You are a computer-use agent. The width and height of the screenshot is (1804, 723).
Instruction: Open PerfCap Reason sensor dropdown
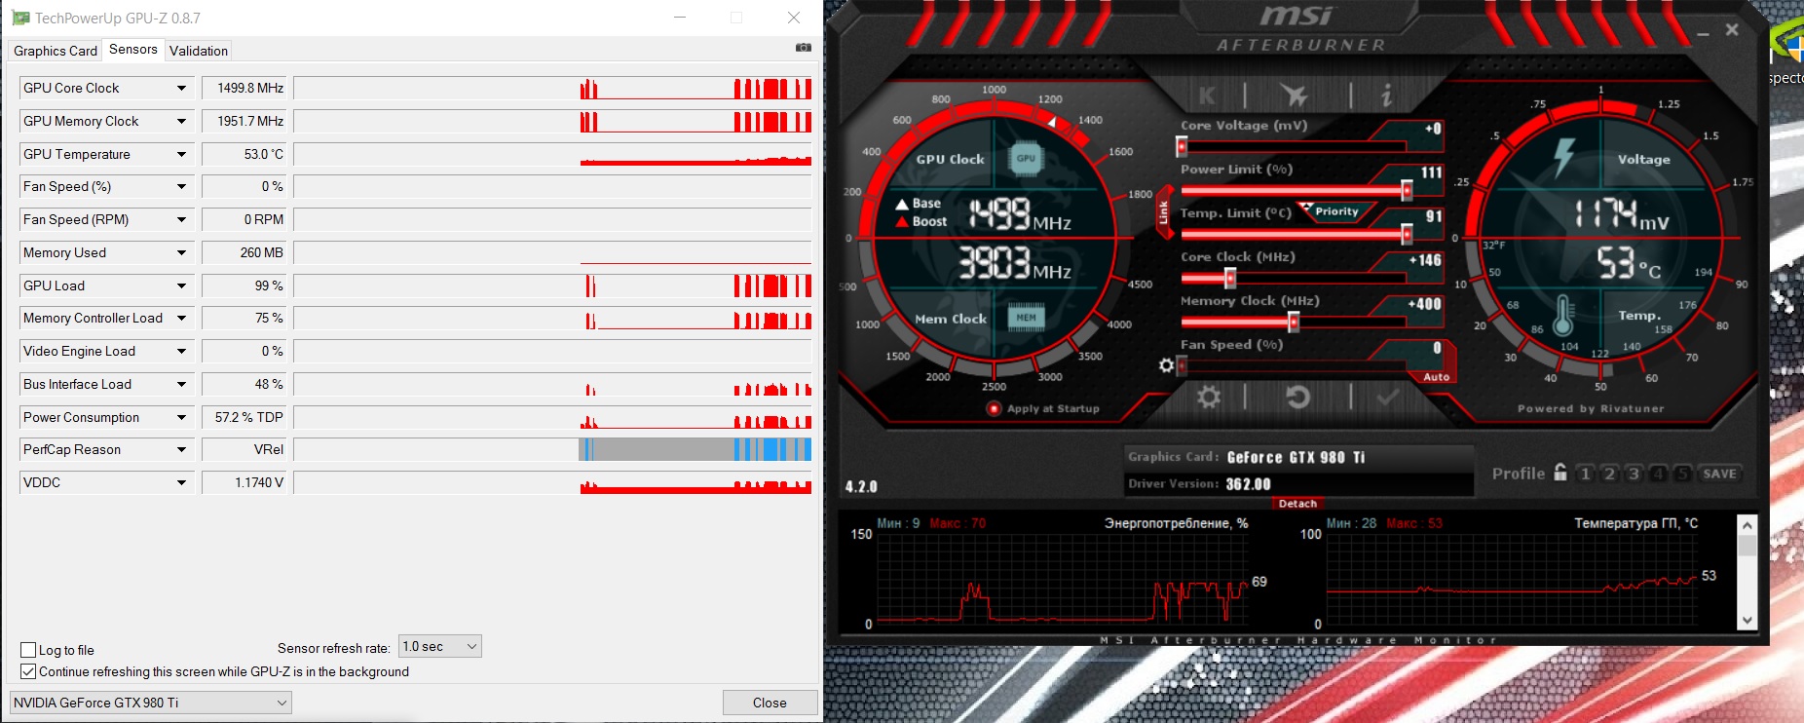coord(181,449)
